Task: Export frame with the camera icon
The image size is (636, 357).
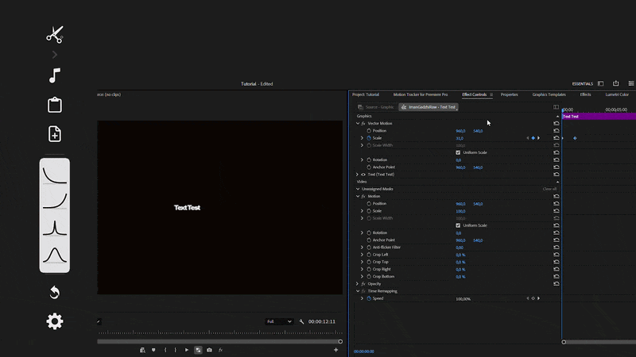Action: pyautogui.click(x=209, y=350)
